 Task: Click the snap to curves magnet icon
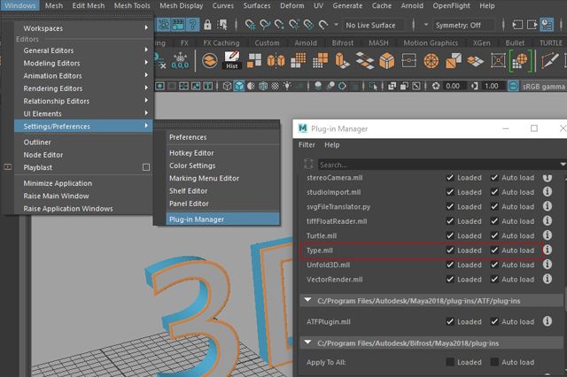coord(265,25)
